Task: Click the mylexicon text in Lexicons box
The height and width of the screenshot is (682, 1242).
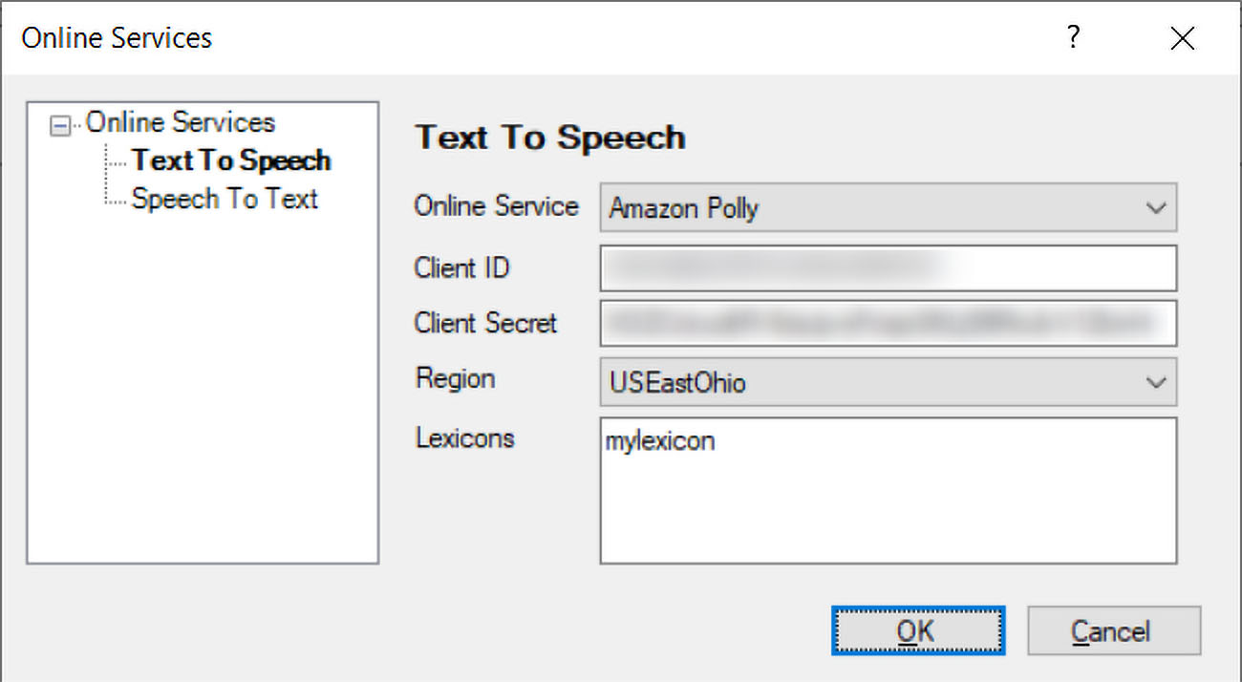Action: coord(660,441)
